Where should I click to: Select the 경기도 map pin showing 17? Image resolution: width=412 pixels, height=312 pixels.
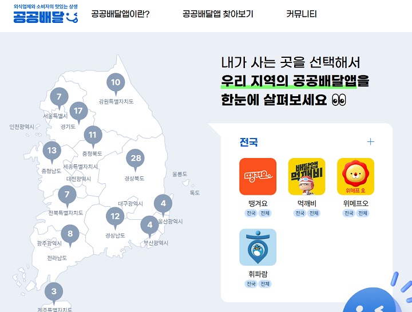click(78, 112)
